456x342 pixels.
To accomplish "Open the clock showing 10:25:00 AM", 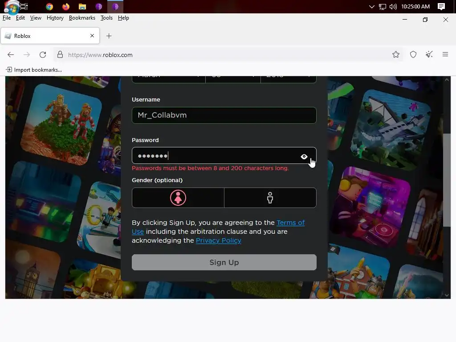I will pos(415,6).
